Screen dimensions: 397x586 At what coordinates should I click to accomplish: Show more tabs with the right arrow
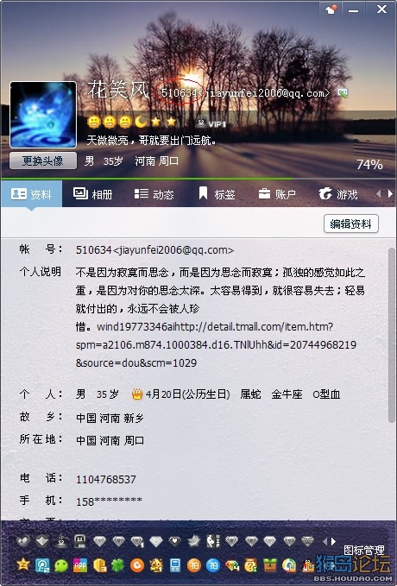click(x=390, y=194)
